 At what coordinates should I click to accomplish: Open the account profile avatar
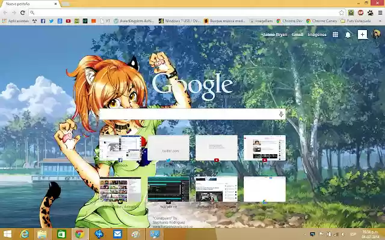click(x=376, y=34)
